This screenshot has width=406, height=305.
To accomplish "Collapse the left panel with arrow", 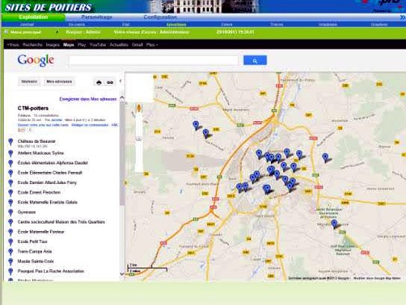I will pos(120,81).
